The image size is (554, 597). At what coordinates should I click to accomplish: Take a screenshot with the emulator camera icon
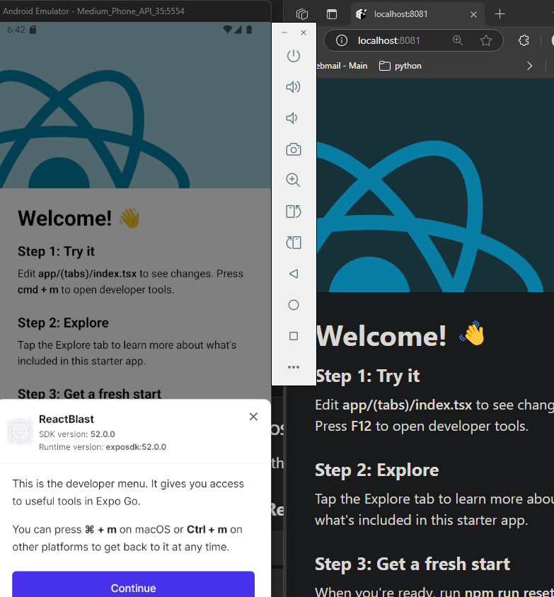pos(293,149)
